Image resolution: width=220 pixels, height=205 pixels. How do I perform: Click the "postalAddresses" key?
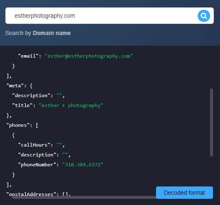(x=31, y=194)
